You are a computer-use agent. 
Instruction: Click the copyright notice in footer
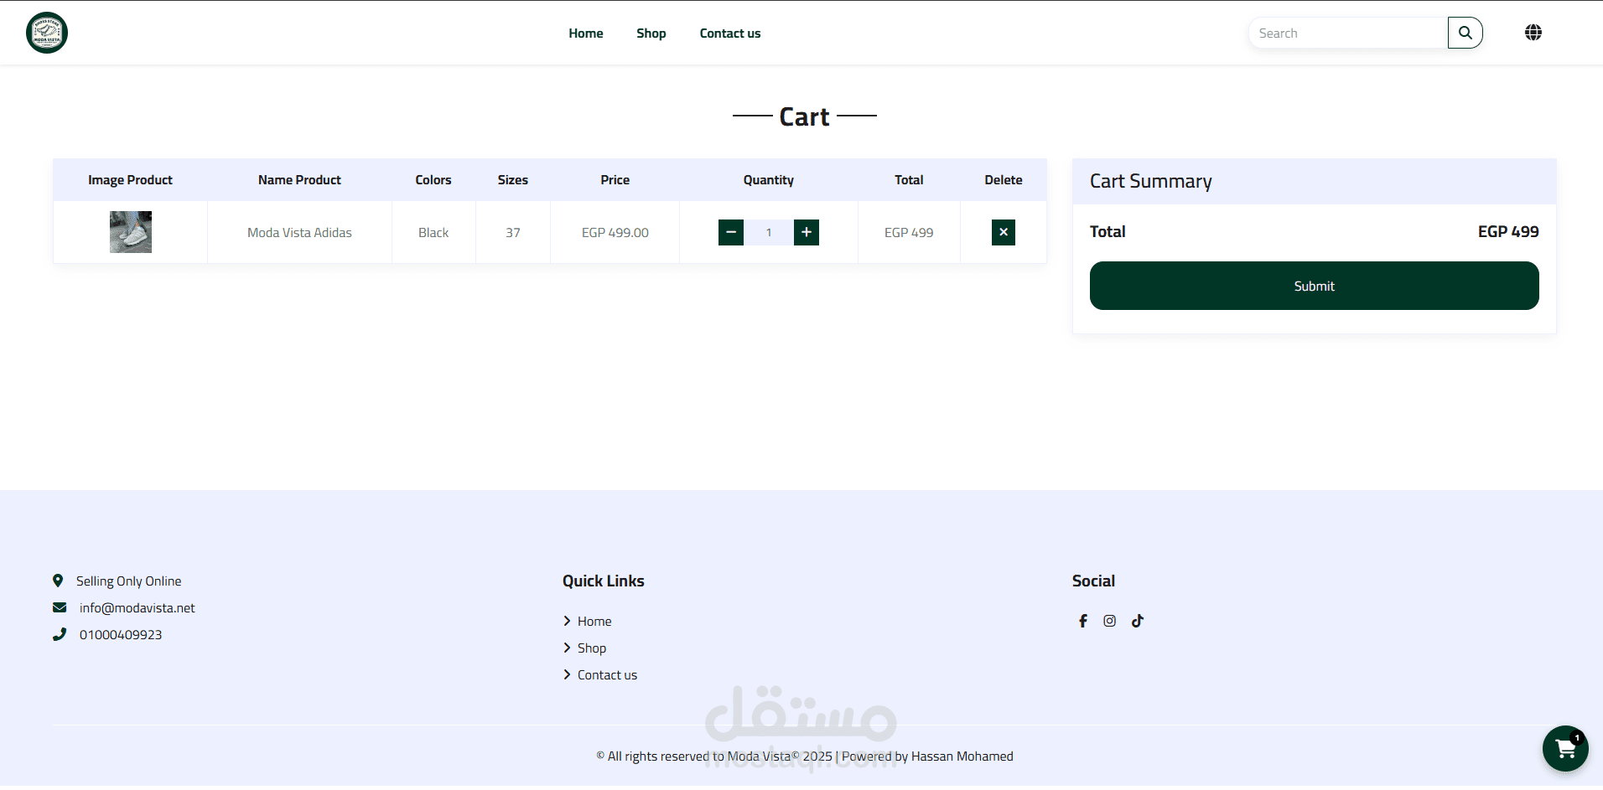tap(805, 756)
